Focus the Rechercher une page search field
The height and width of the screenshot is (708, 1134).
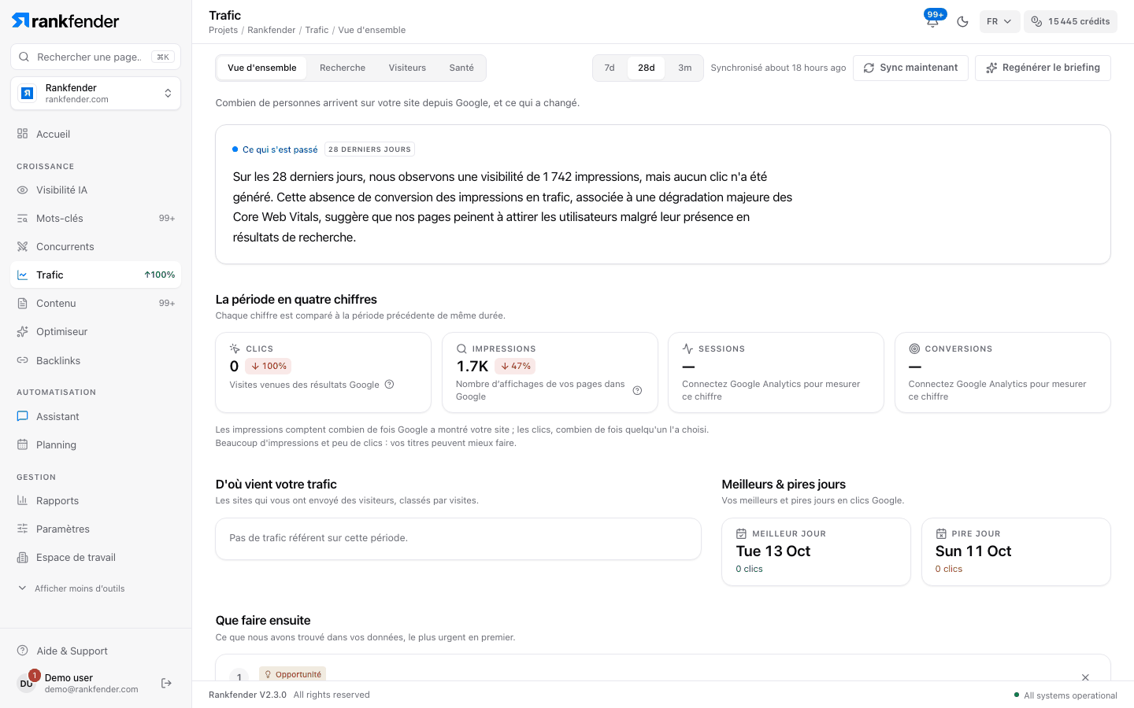95,57
